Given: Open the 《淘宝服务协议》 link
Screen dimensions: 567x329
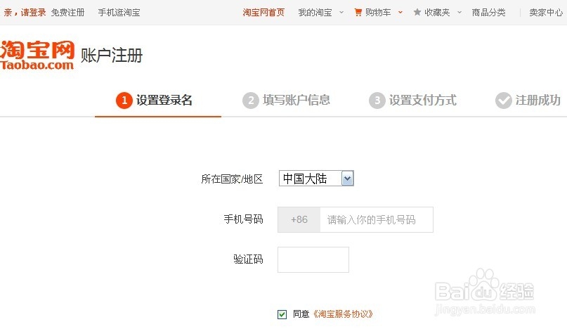Looking at the screenshot, I should 342,314.
